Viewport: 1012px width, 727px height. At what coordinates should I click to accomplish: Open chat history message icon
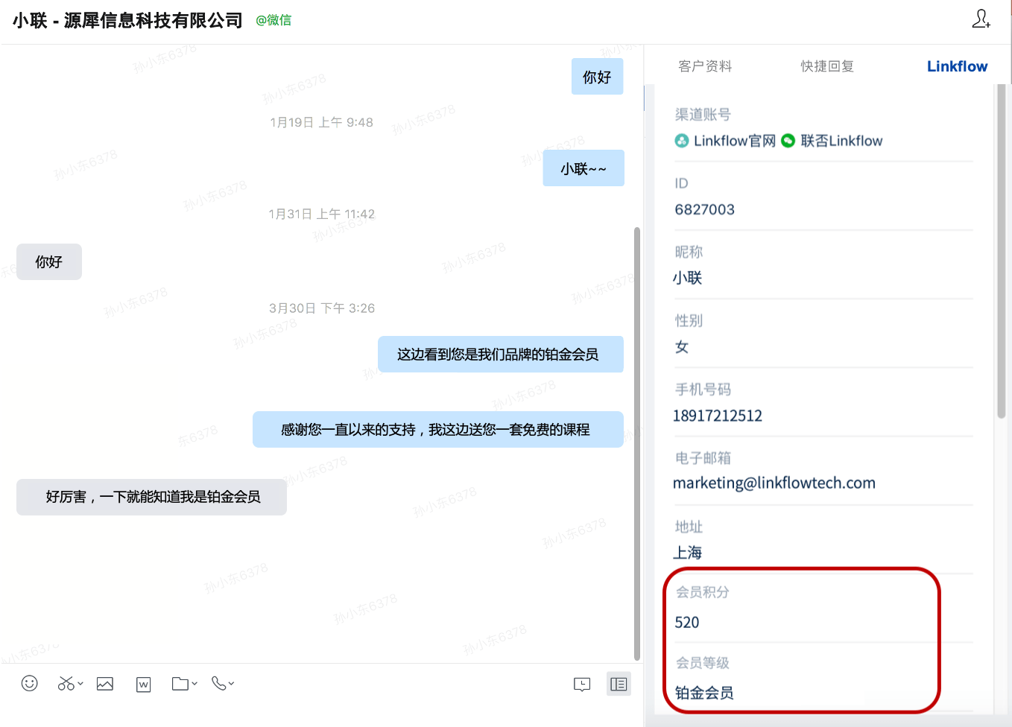click(x=582, y=685)
